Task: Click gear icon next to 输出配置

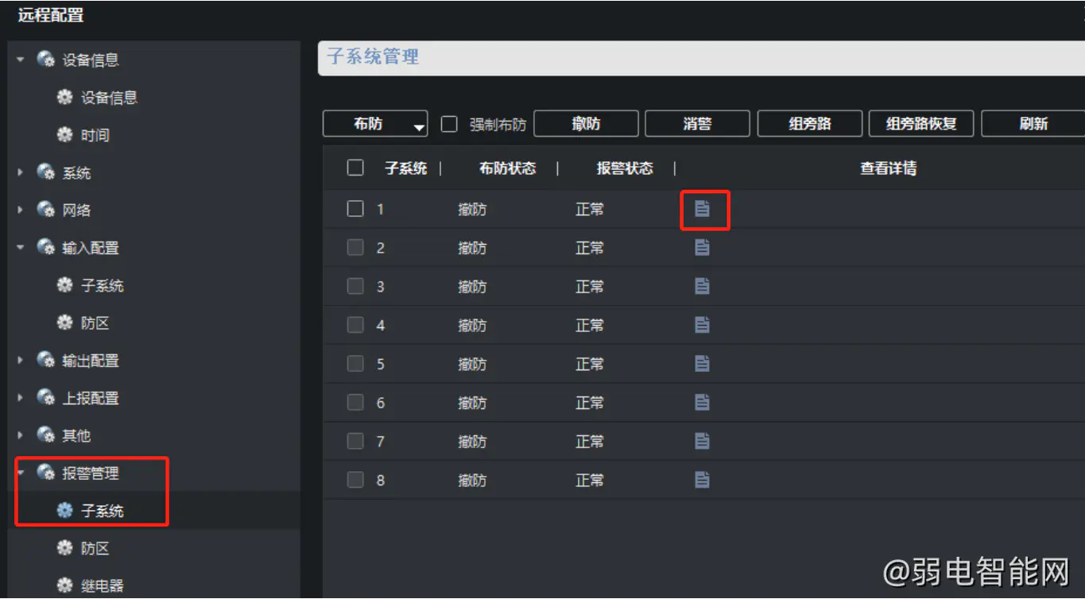Action: tap(46, 361)
